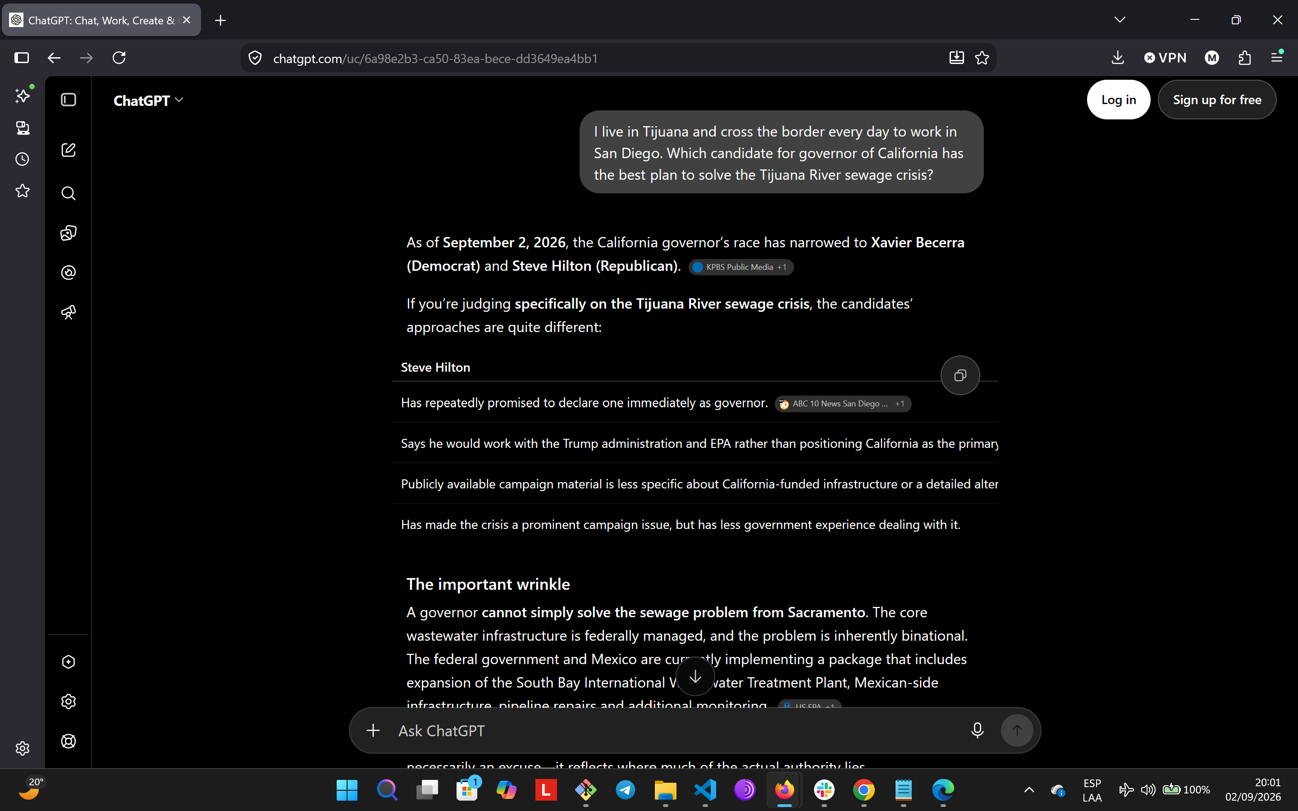
Task: Click Sign up for free
Action: point(1217,100)
